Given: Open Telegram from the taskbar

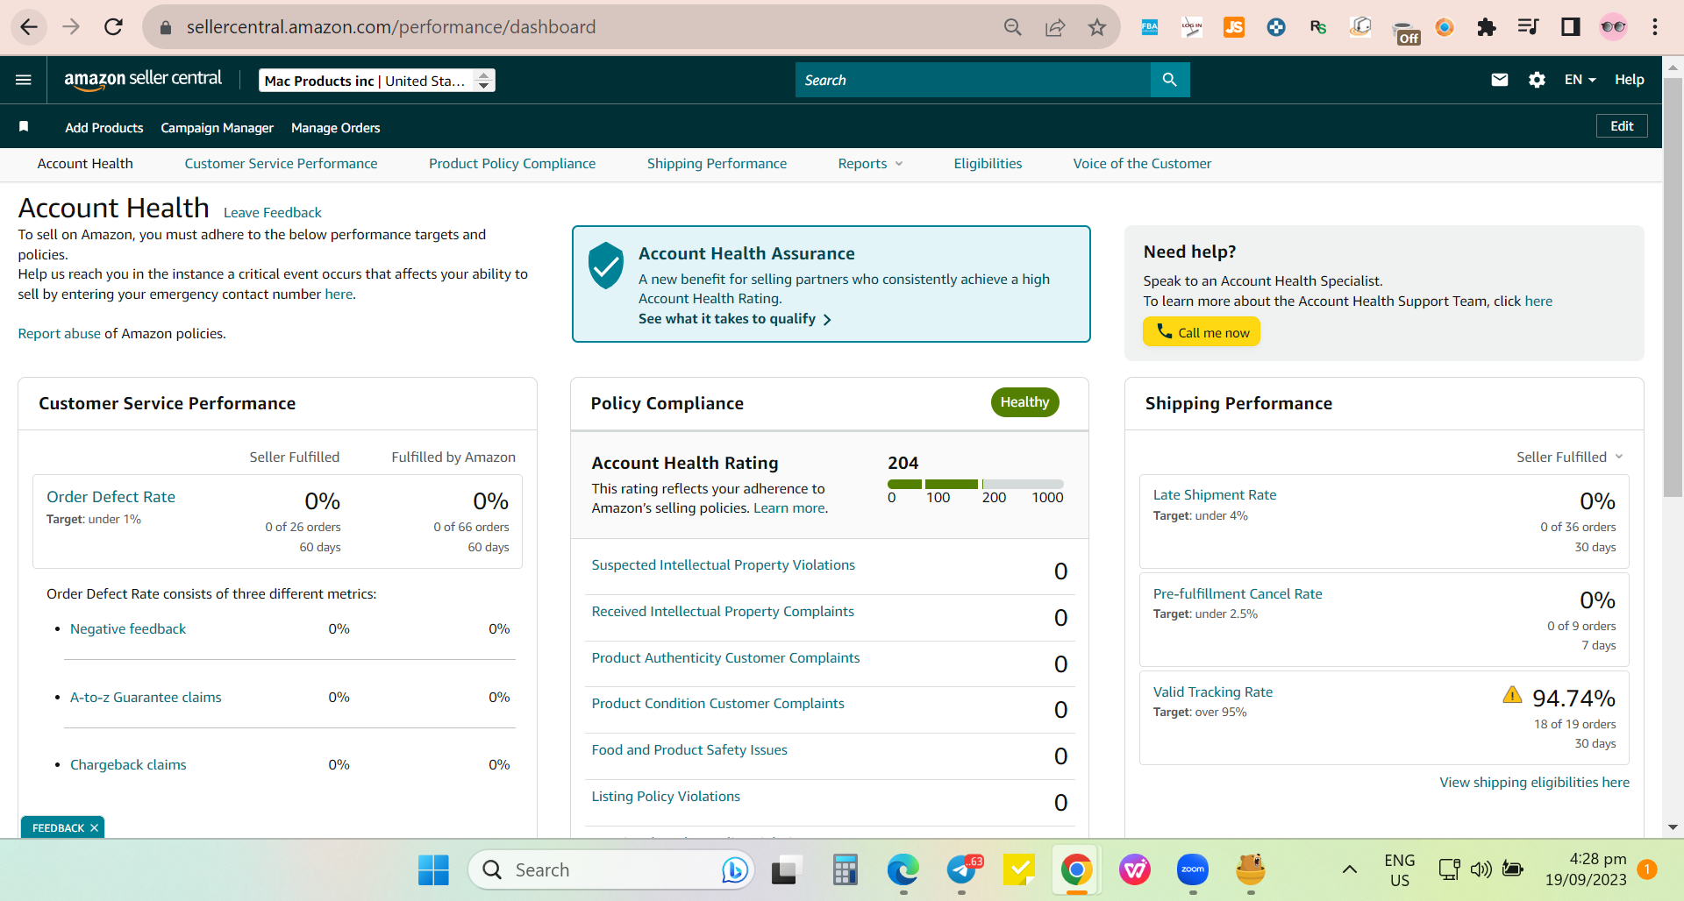Looking at the screenshot, I should 963,869.
